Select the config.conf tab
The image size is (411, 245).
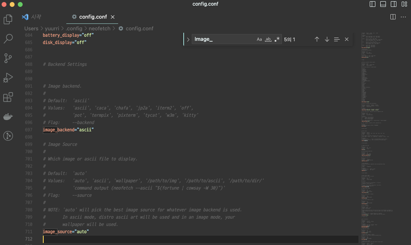click(x=93, y=17)
